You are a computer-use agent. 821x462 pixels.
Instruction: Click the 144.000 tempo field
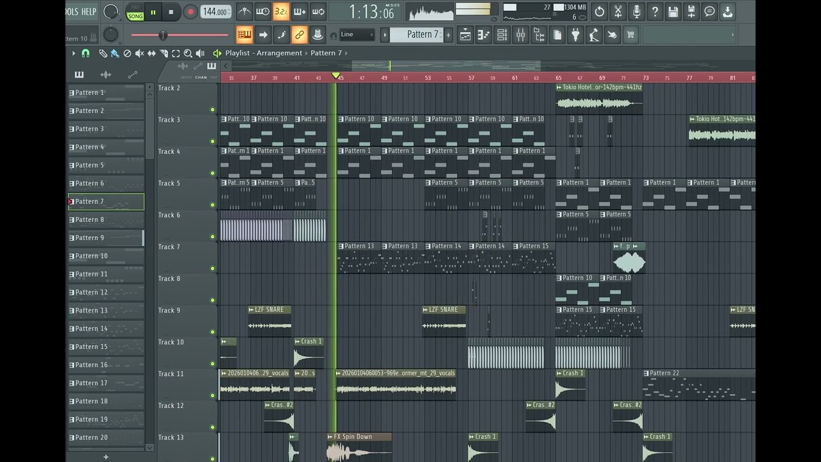tap(216, 12)
